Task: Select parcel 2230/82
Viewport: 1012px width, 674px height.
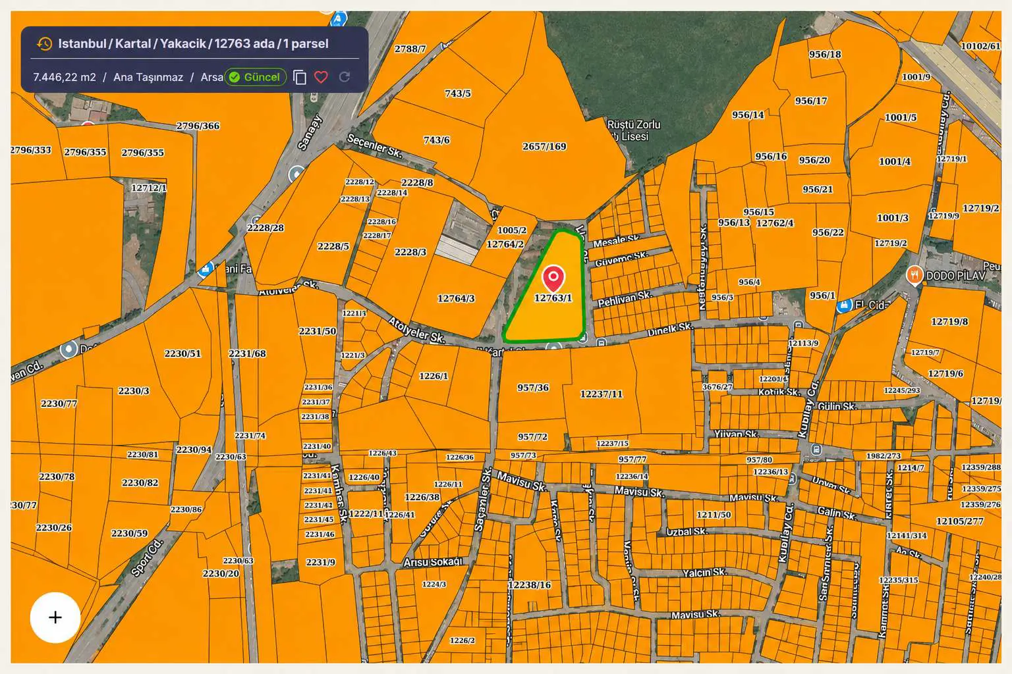Action: coord(140,482)
